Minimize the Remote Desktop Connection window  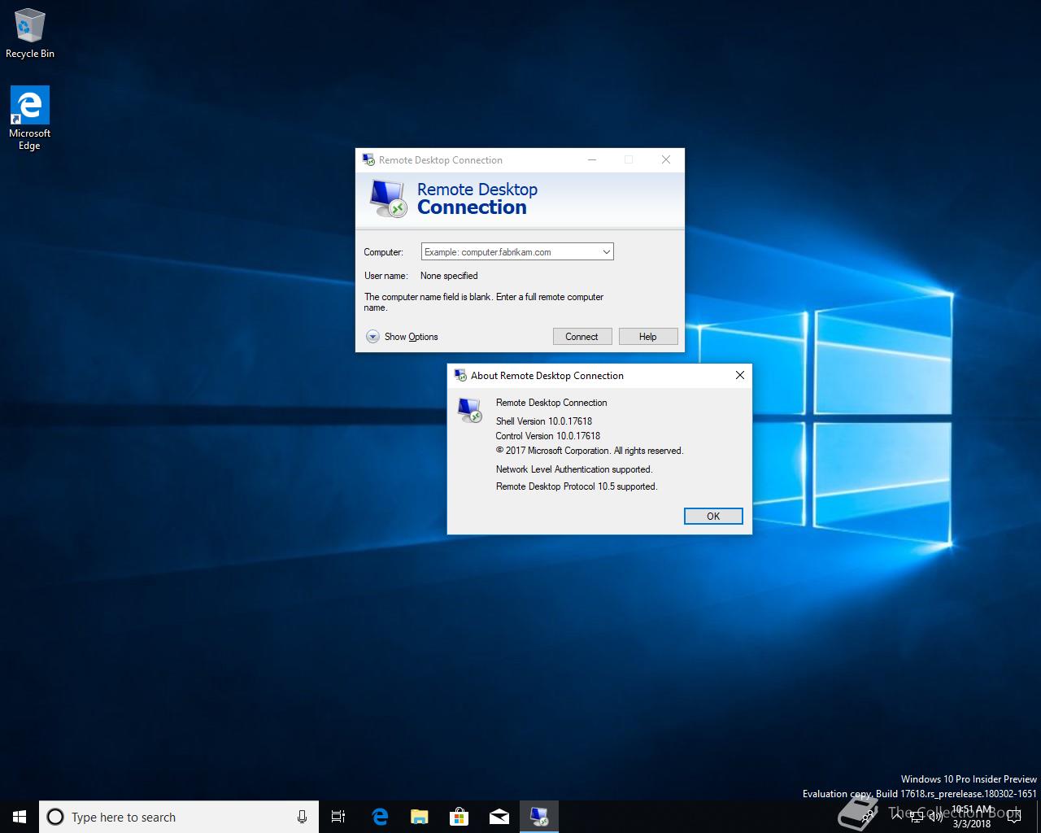coord(592,159)
